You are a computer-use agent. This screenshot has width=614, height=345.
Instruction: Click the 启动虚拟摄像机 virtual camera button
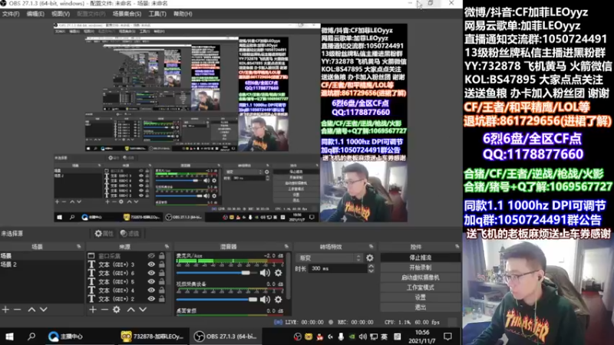coord(420,278)
